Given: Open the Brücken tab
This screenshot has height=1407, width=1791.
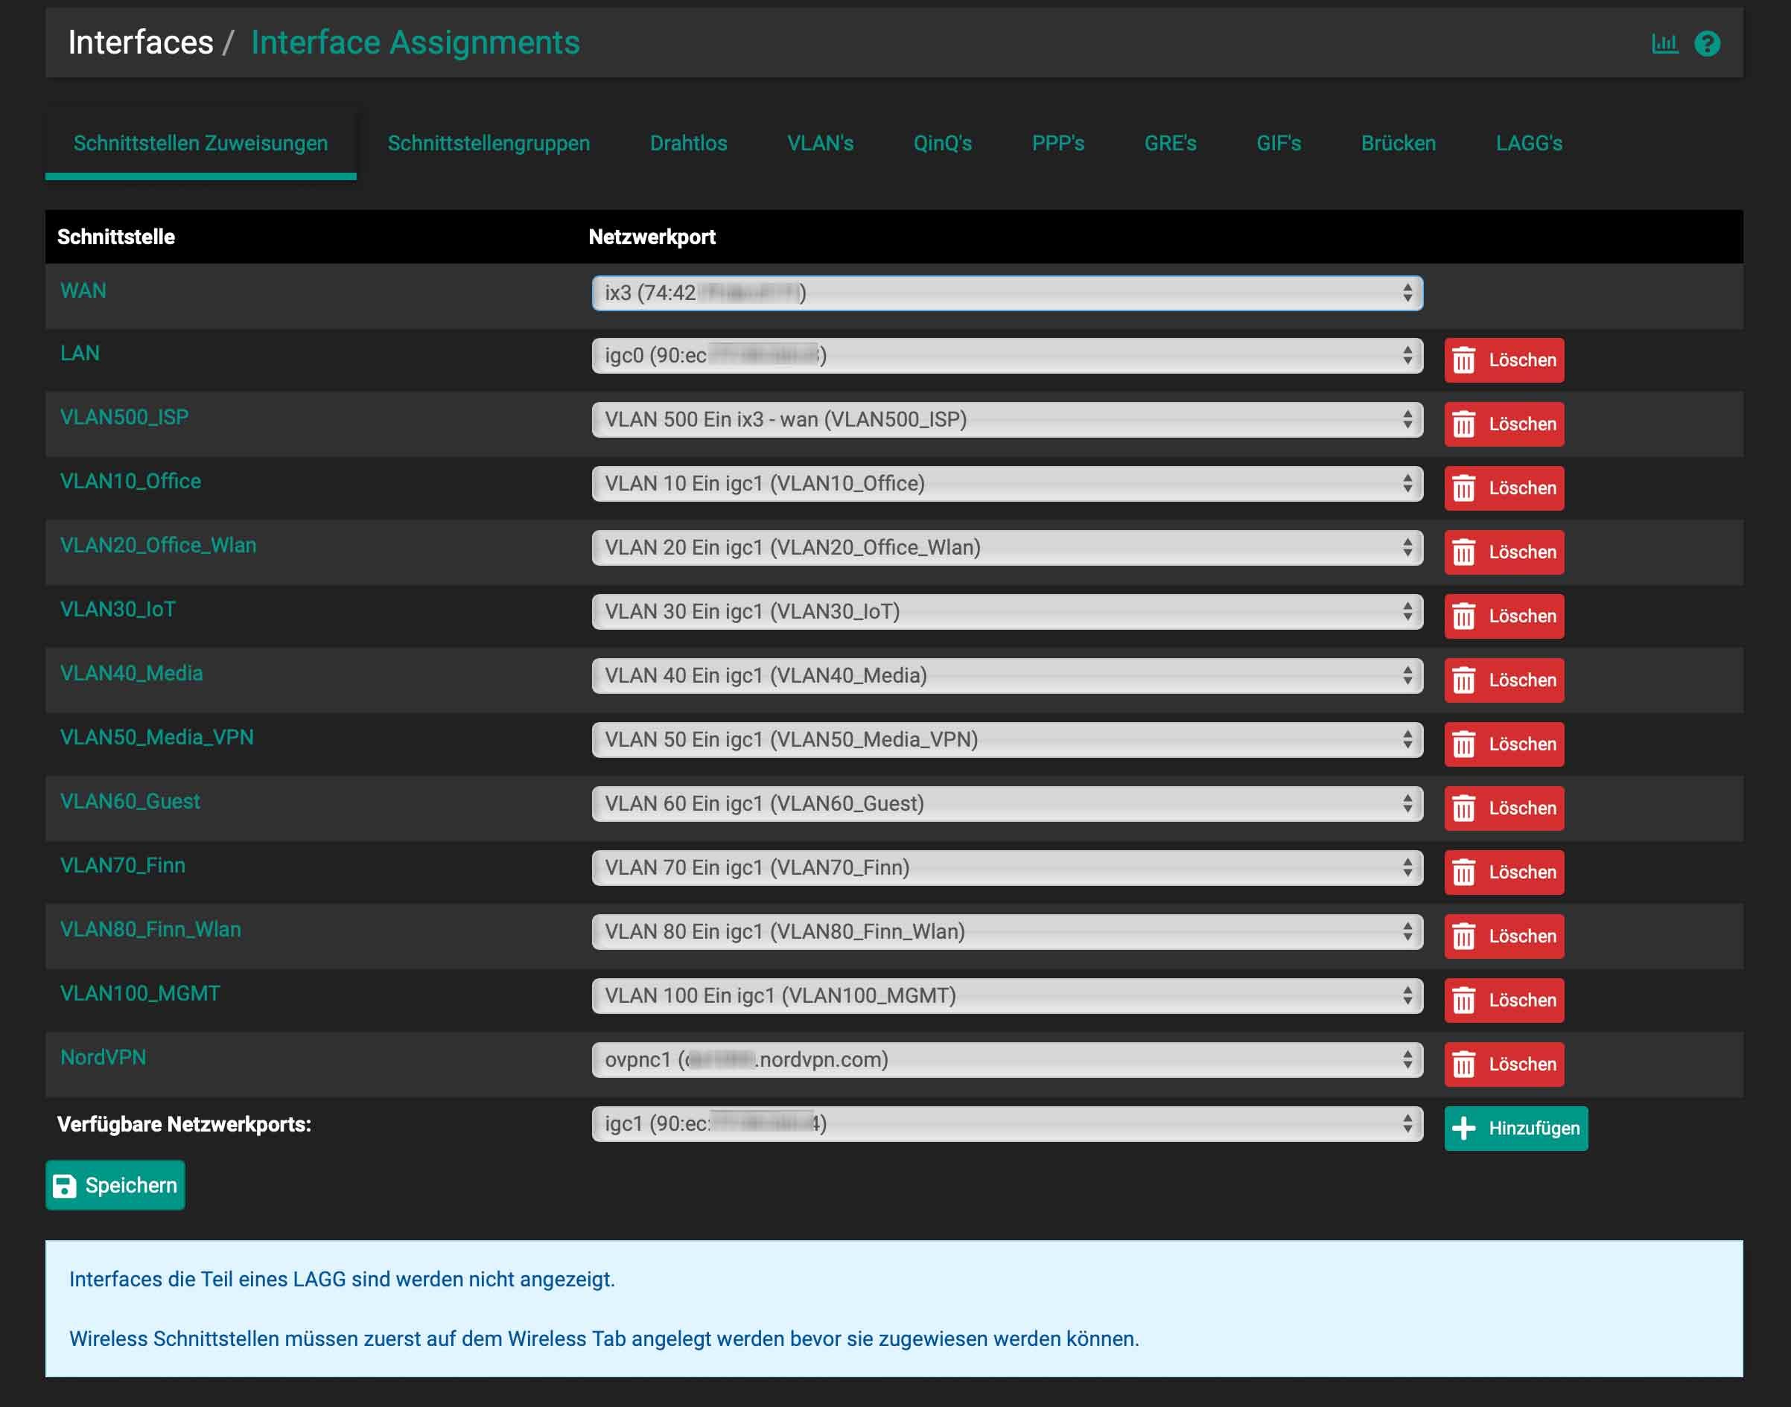Looking at the screenshot, I should click(x=1398, y=142).
